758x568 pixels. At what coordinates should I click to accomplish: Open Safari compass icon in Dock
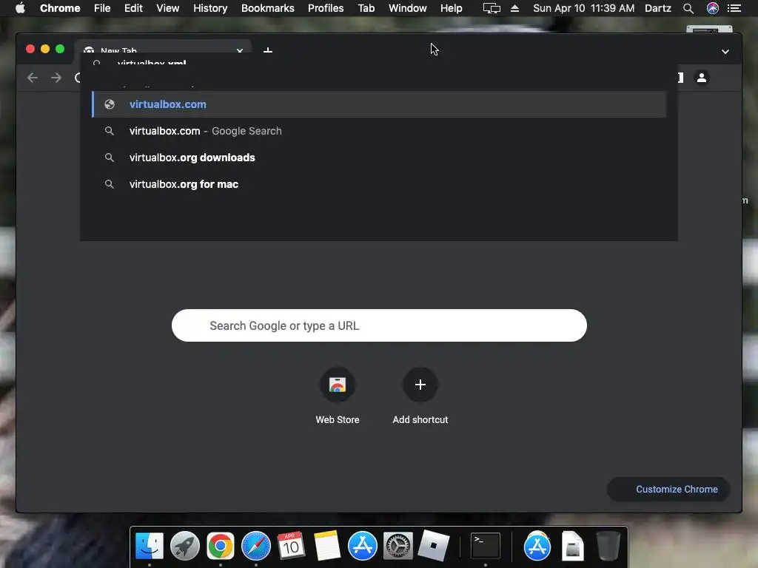point(256,547)
